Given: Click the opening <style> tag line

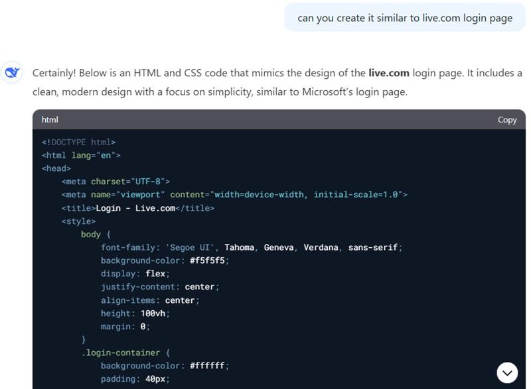Looking at the screenshot, I should 78,221.
